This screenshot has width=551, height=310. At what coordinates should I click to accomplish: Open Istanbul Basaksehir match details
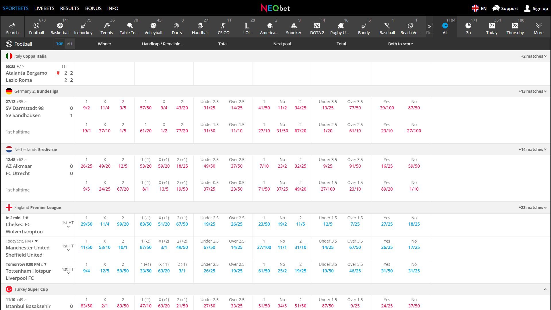pyautogui.click(x=38, y=303)
